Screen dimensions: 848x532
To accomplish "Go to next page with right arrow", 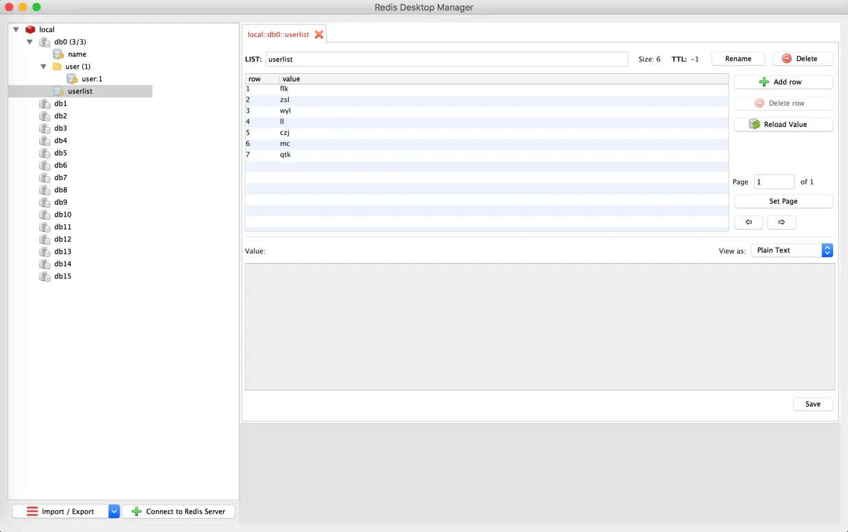I will (781, 222).
